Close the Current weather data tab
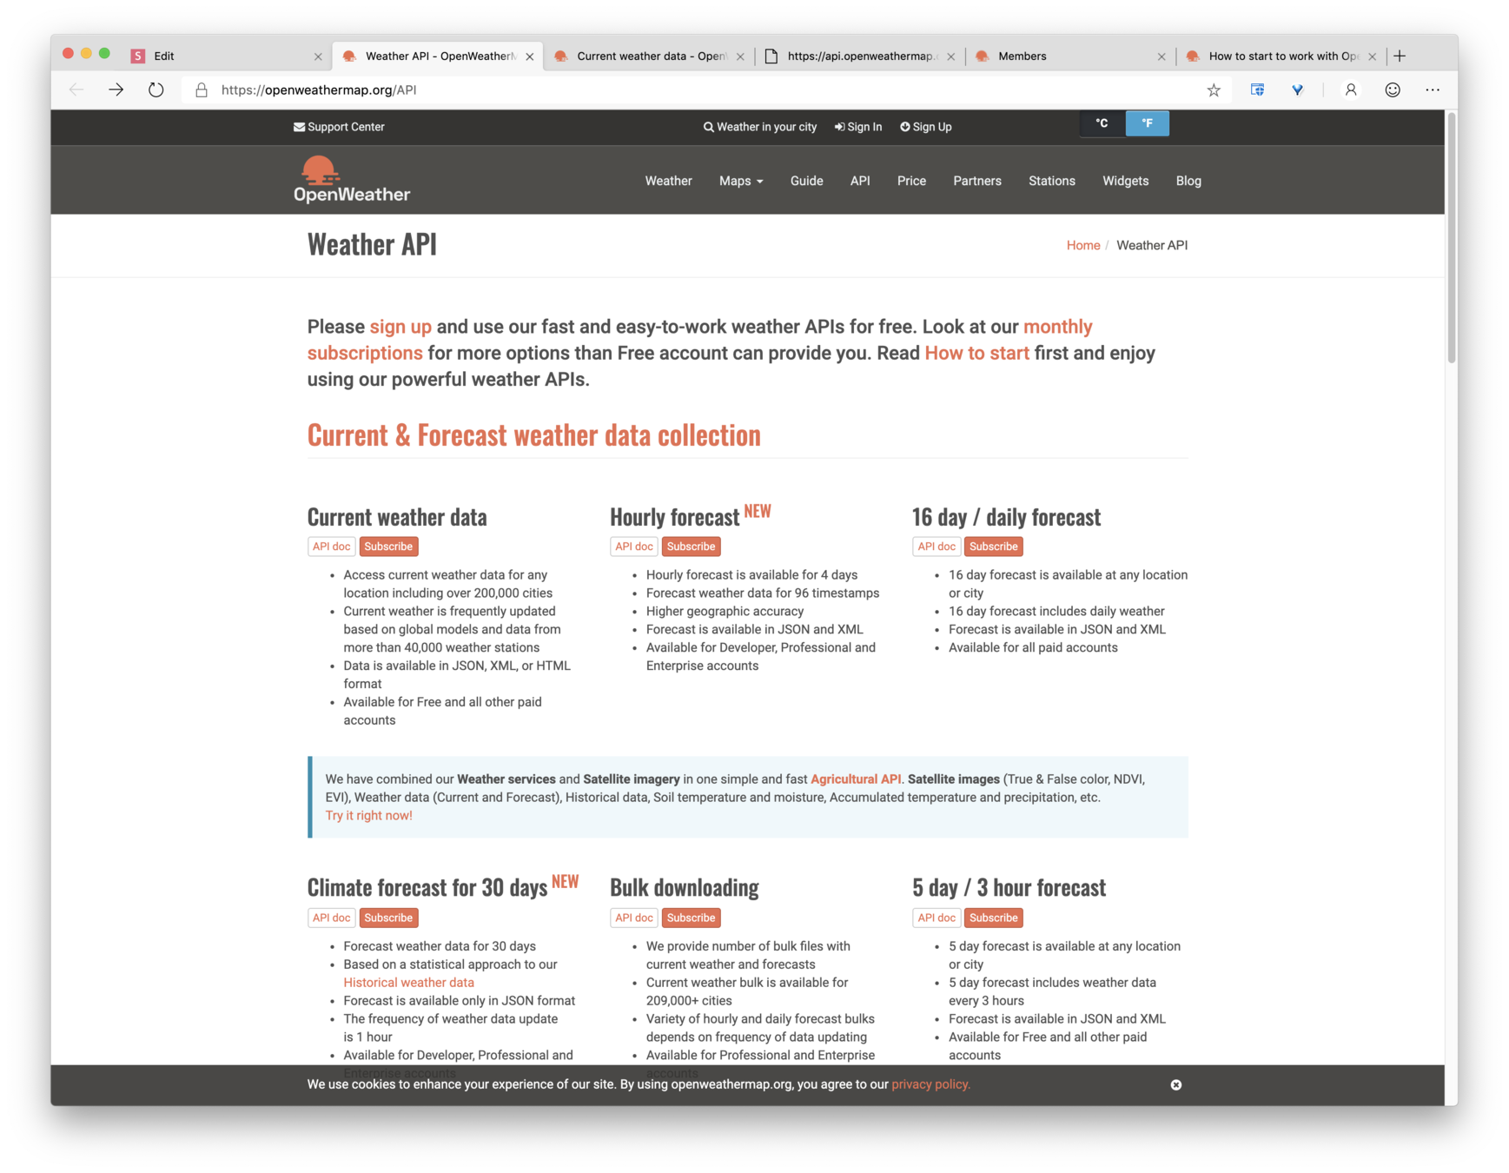This screenshot has height=1173, width=1509. pyautogui.click(x=740, y=56)
